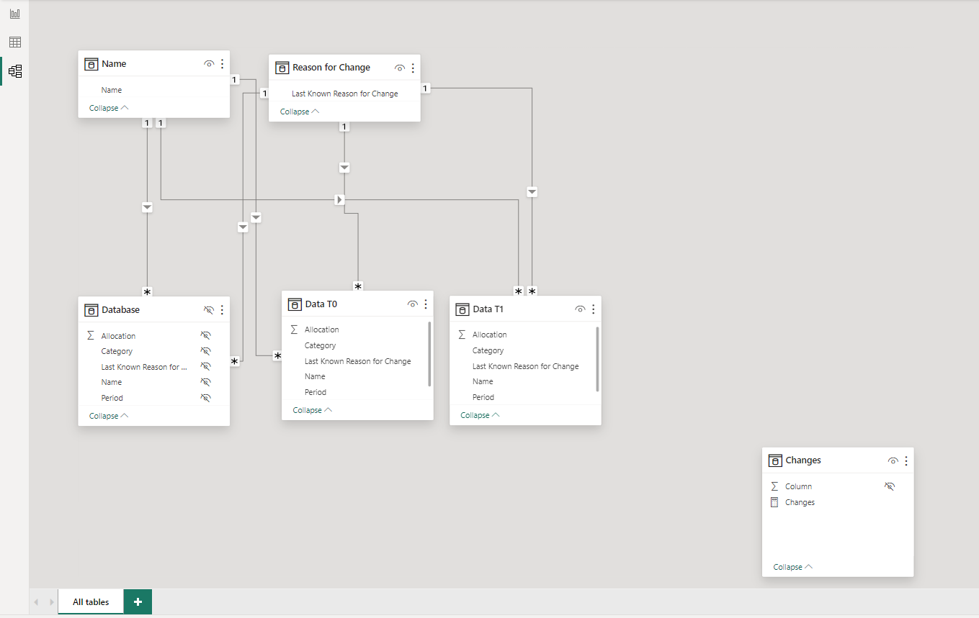Select the Changes measure calculator icon
This screenshot has height=618, width=979.
pos(774,502)
